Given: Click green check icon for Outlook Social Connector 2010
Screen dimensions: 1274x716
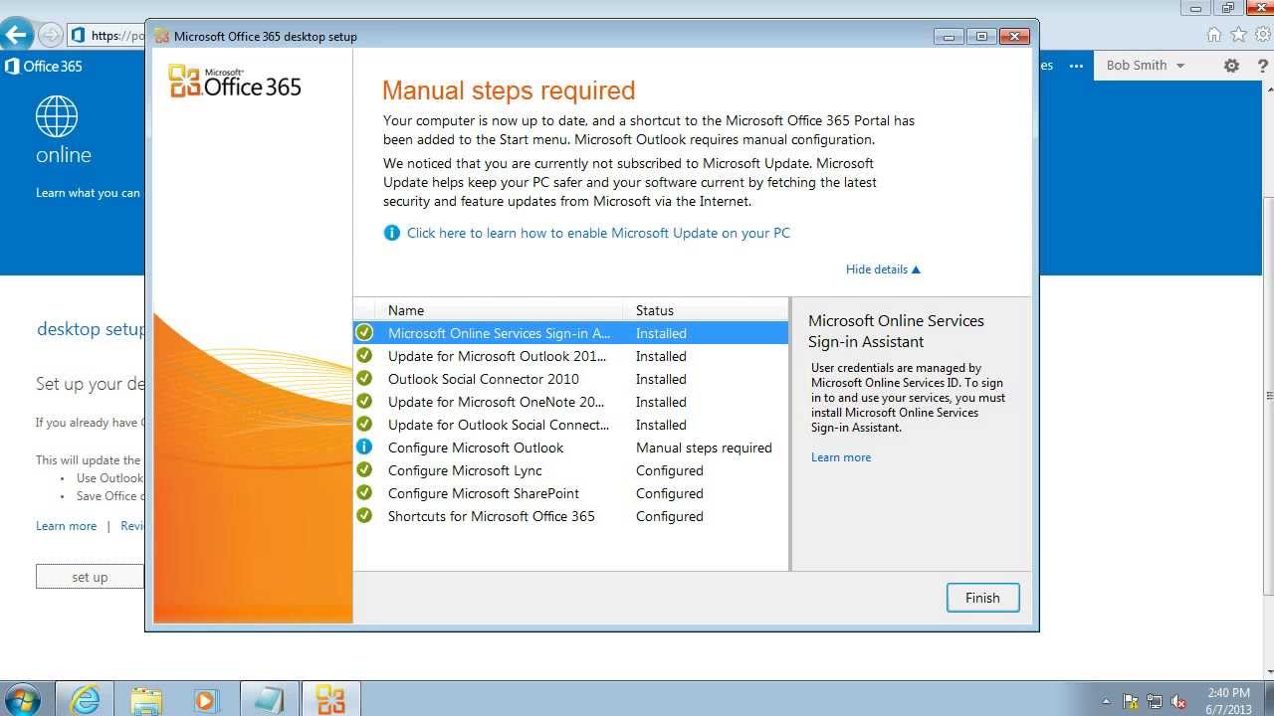Looking at the screenshot, I should pyautogui.click(x=364, y=379).
